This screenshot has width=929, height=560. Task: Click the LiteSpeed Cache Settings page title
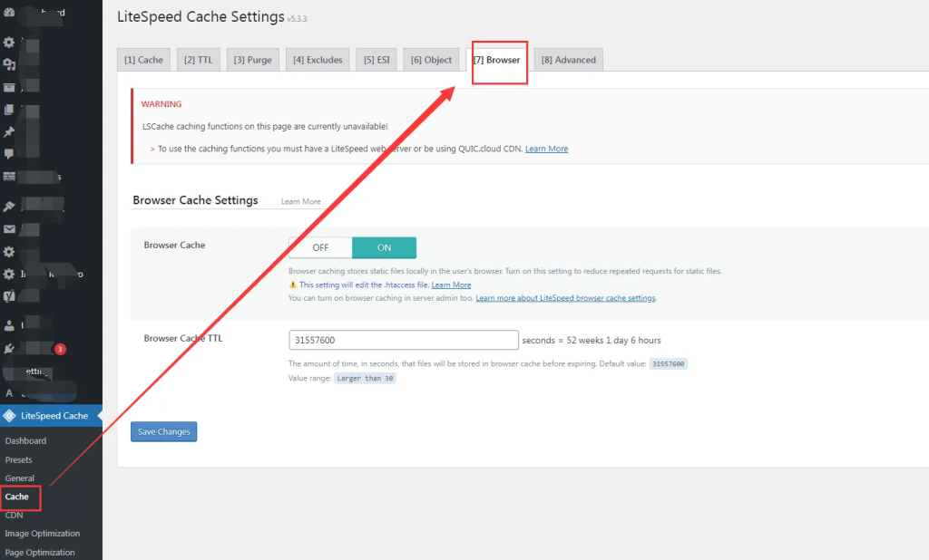[200, 16]
